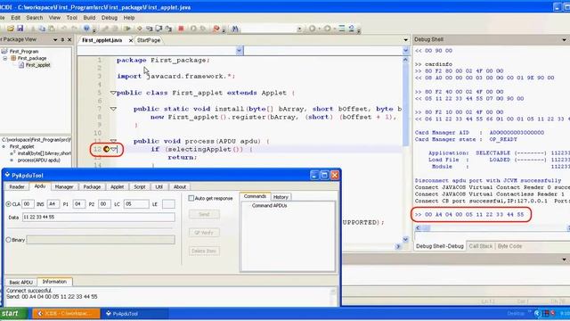Viewport: 570px width, 321px height.
Task: Click the LE input field
Action: [168, 204]
